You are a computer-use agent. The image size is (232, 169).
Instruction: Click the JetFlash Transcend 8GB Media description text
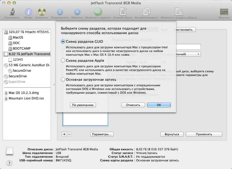[77, 149]
